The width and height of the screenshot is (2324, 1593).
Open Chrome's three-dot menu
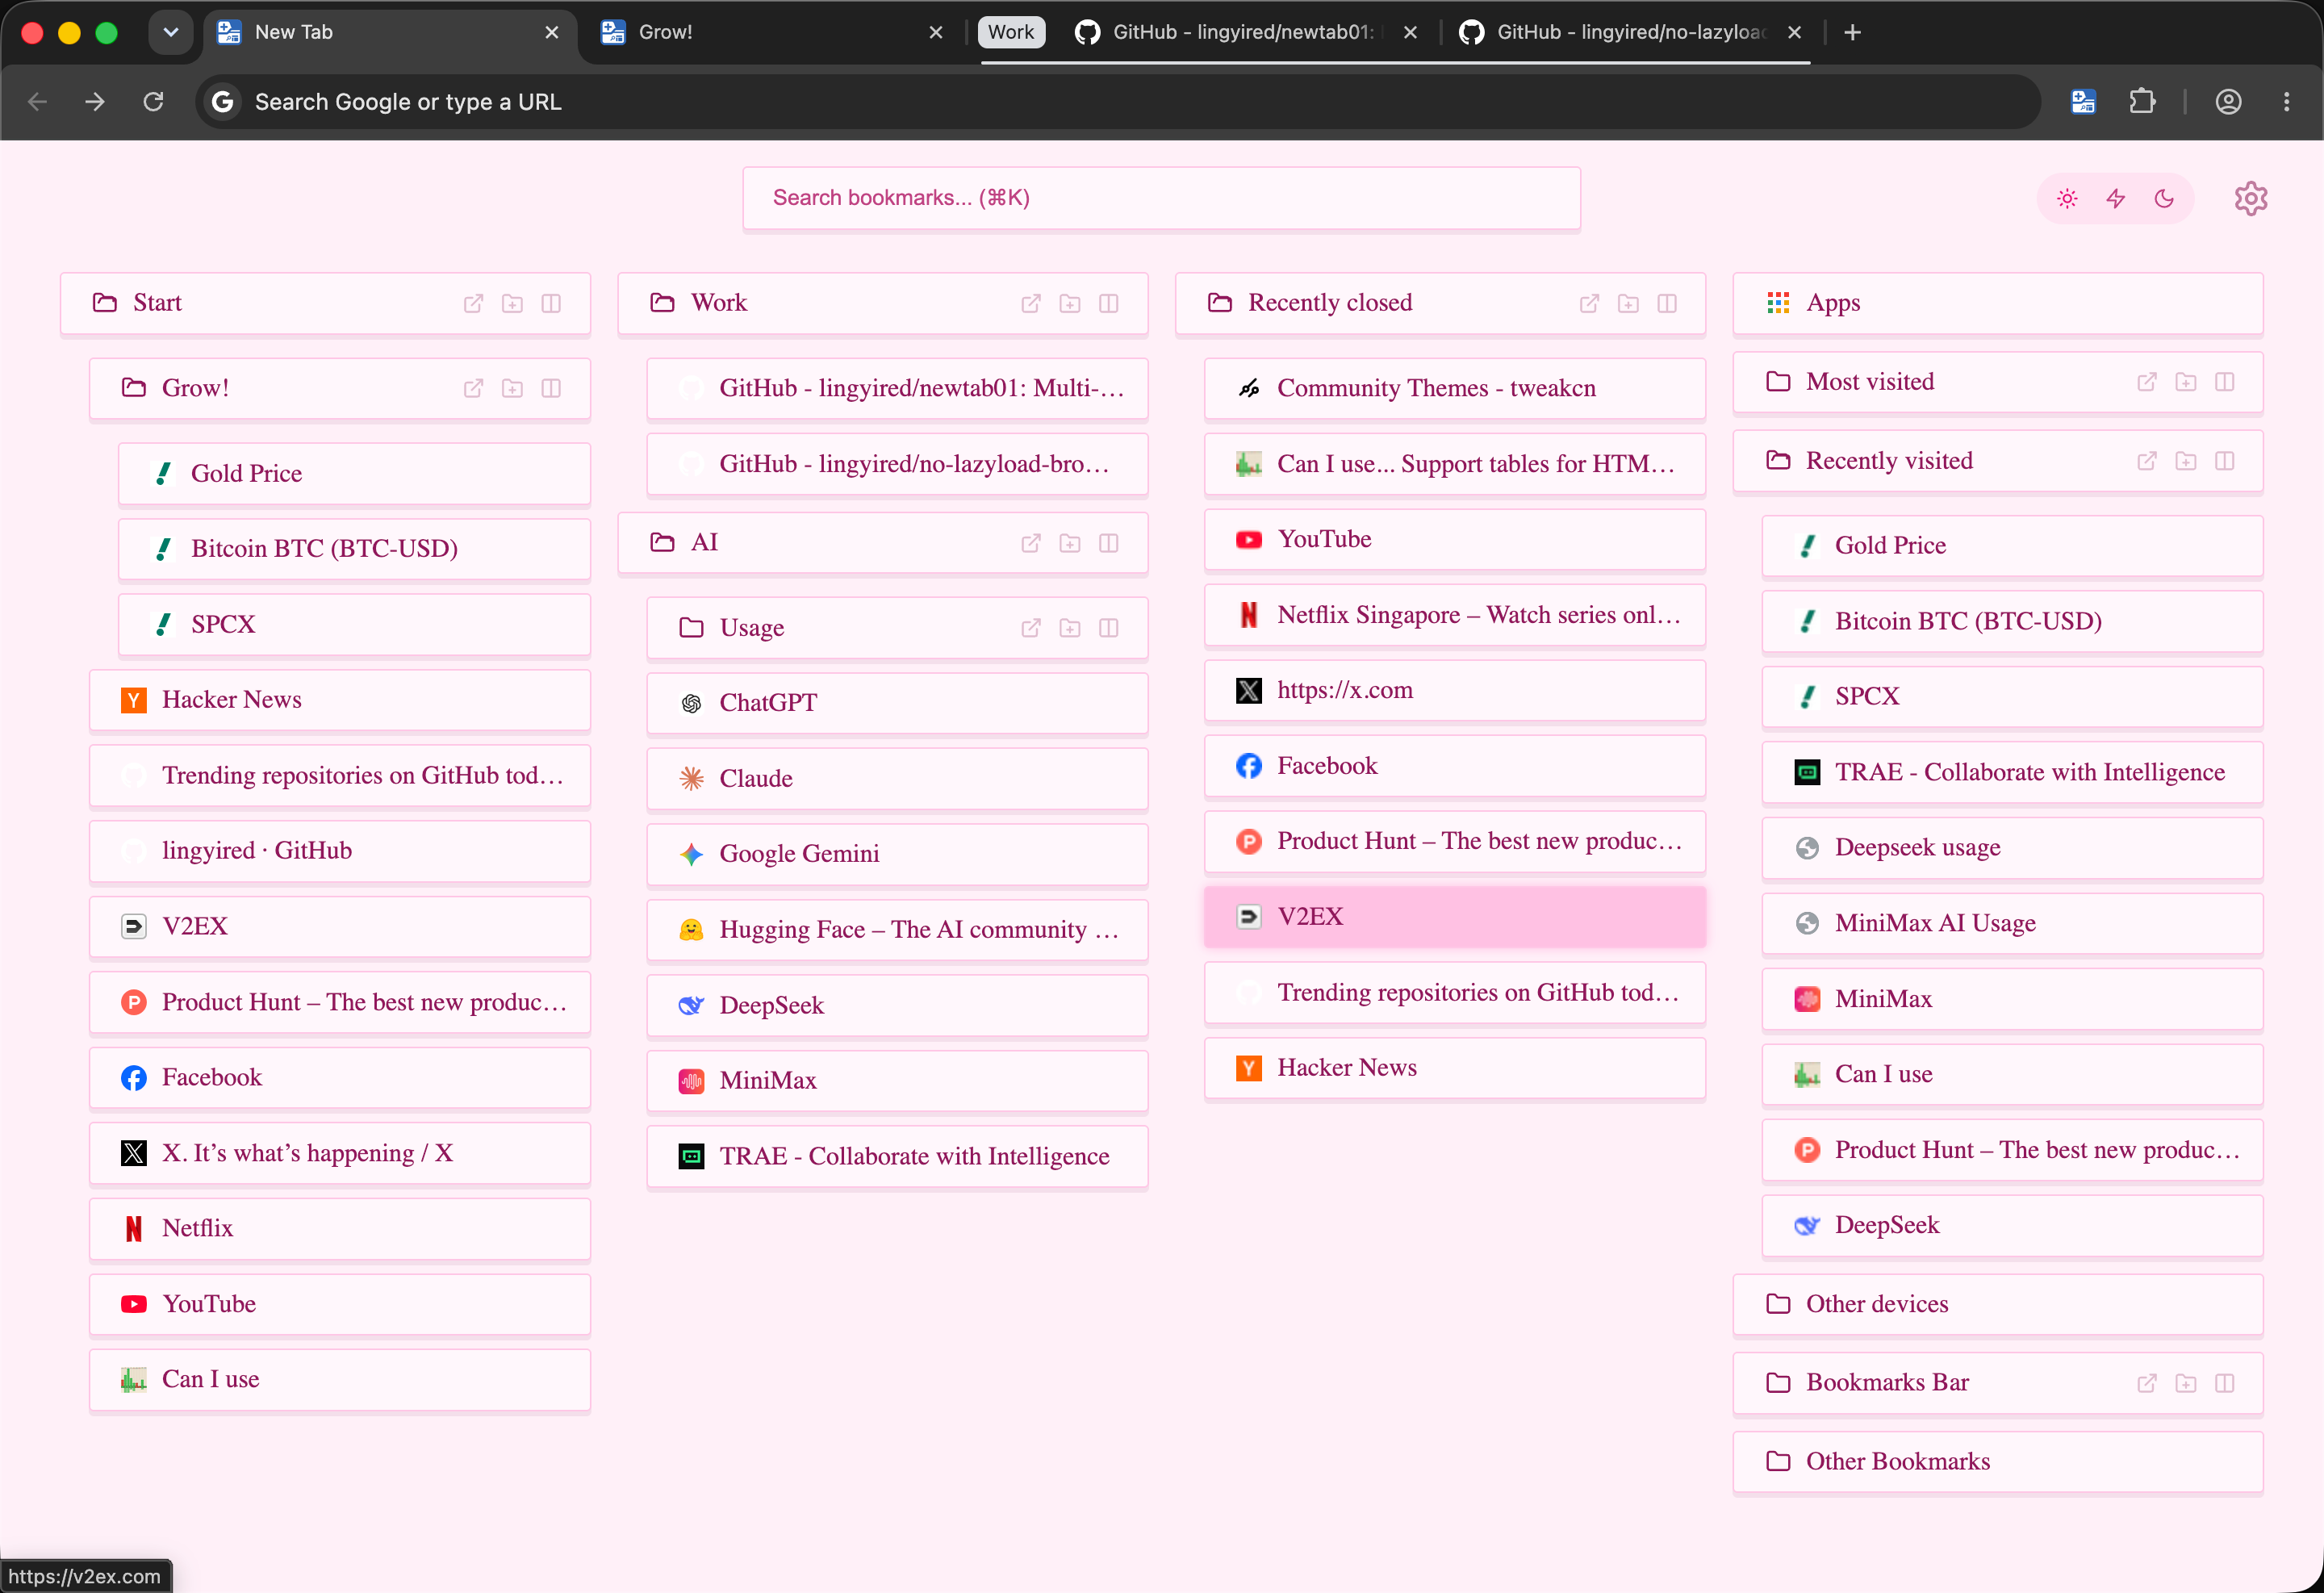point(2286,101)
